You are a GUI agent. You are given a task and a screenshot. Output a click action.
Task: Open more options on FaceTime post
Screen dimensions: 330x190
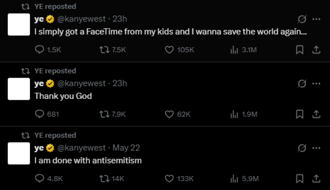[x=316, y=19]
